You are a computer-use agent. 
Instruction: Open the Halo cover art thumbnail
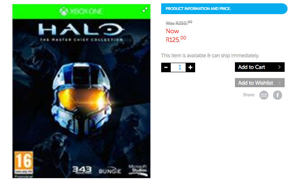click(x=81, y=91)
